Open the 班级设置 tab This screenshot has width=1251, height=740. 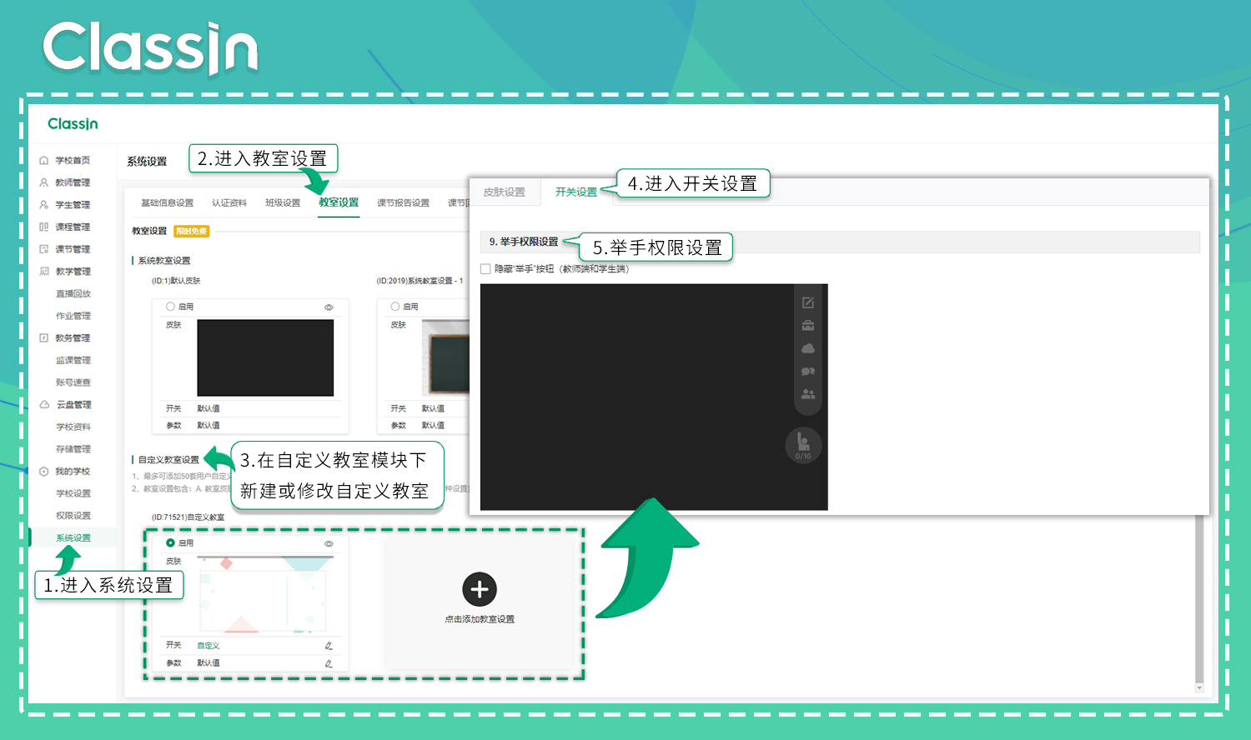point(283,202)
